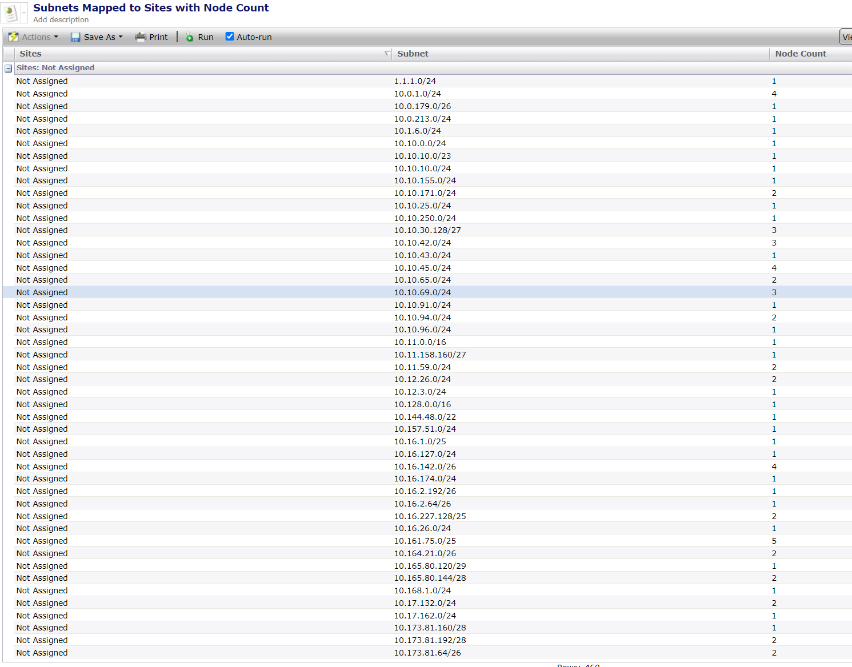The width and height of the screenshot is (852, 667).
Task: Select subnet 10.10.155.0/24
Action: (425, 180)
